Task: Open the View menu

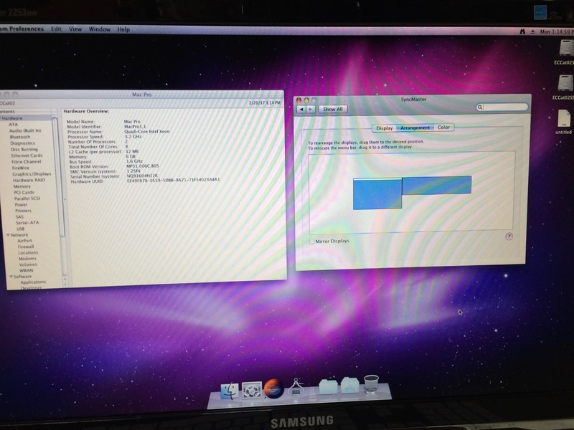Action: click(x=75, y=29)
